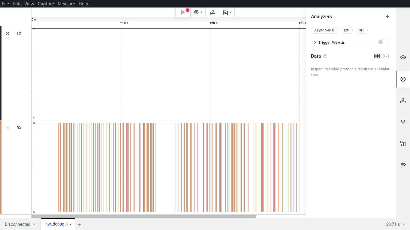
Task: Open the Device Settings sidebar panel
Action: [x=403, y=57]
